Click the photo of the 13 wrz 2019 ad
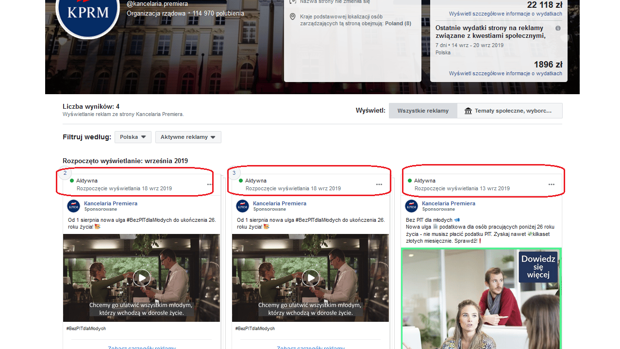The image size is (620, 349). click(x=481, y=299)
